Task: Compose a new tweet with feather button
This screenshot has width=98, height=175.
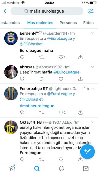Action: coord(87,152)
